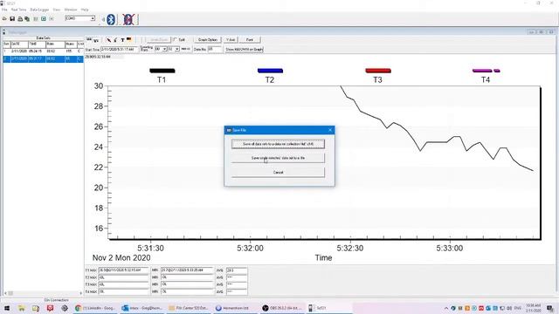Open the Real Time menu

19,10
